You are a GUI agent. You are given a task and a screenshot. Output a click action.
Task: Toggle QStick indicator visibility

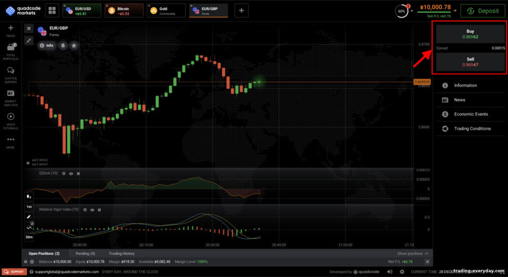(x=71, y=174)
